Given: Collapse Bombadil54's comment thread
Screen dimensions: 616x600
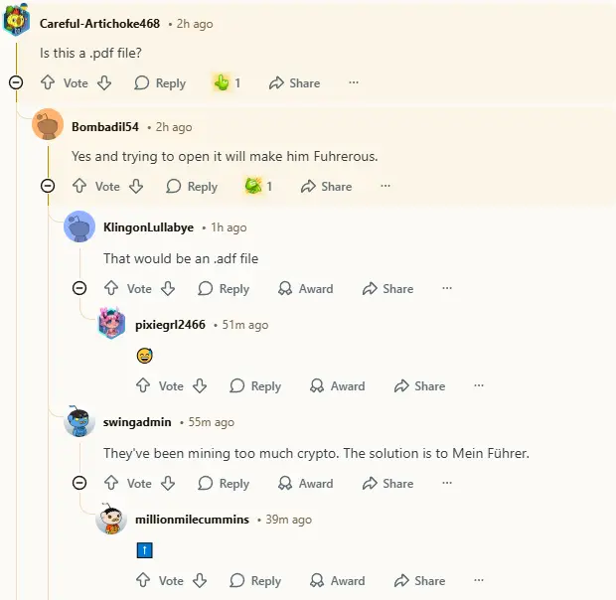Looking at the screenshot, I should pyautogui.click(x=48, y=186).
